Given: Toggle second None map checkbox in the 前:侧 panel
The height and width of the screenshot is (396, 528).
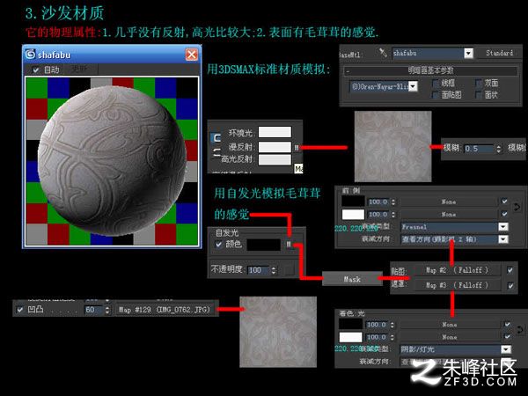Looking at the screenshot, I should click(x=504, y=214).
